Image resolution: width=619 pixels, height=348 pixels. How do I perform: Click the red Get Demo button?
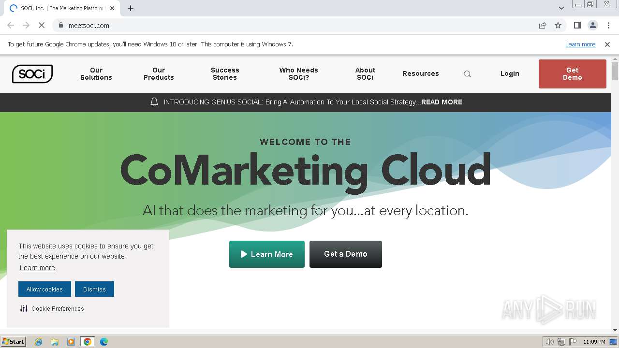572,74
